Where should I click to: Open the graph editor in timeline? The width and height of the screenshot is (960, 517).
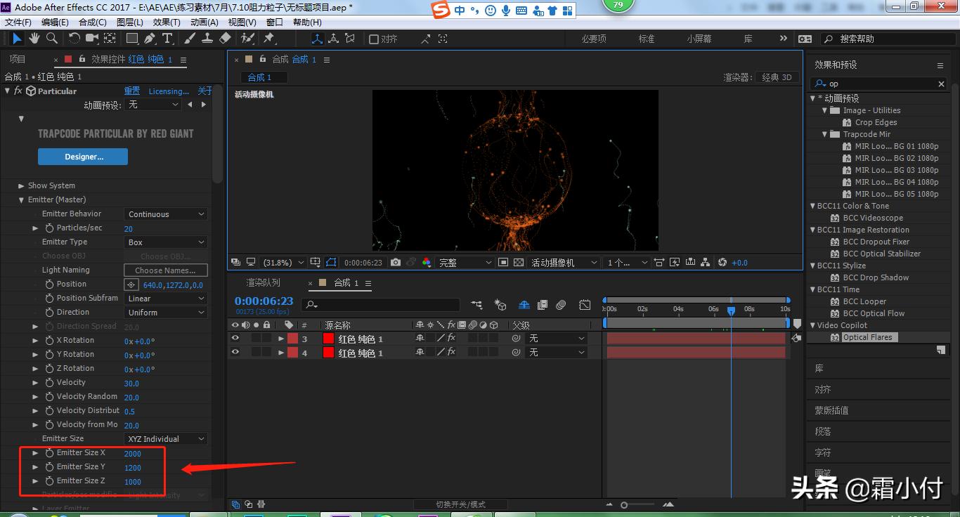click(x=585, y=305)
